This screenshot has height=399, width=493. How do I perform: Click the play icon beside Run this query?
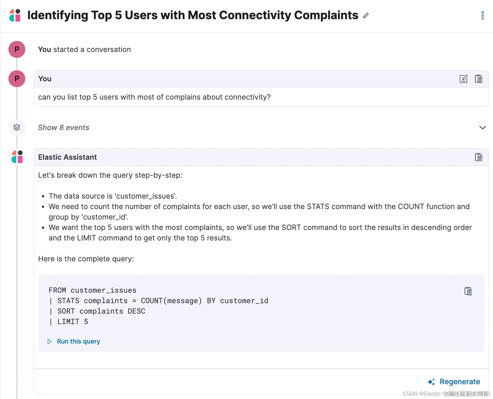point(50,342)
